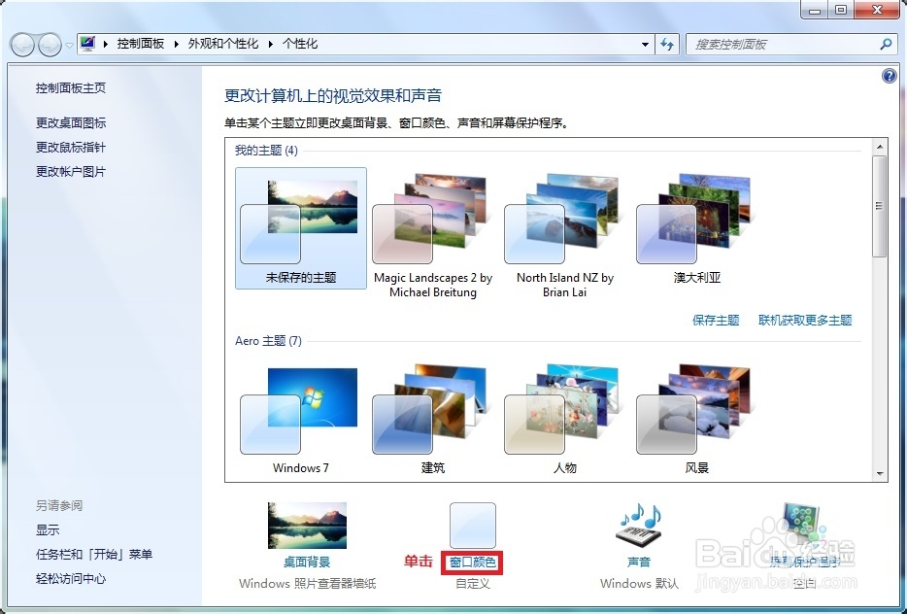Open the 窗口颜色 text link
This screenshot has width=907, height=614.
pyautogui.click(x=472, y=562)
